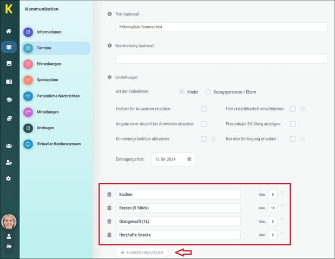Open the group of people icon
335x259 pixels.
pyautogui.click(x=9, y=146)
